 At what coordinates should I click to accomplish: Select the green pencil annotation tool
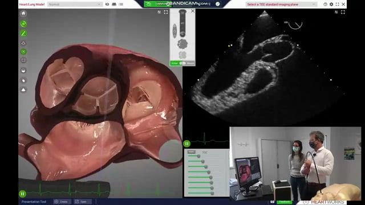tap(23, 33)
